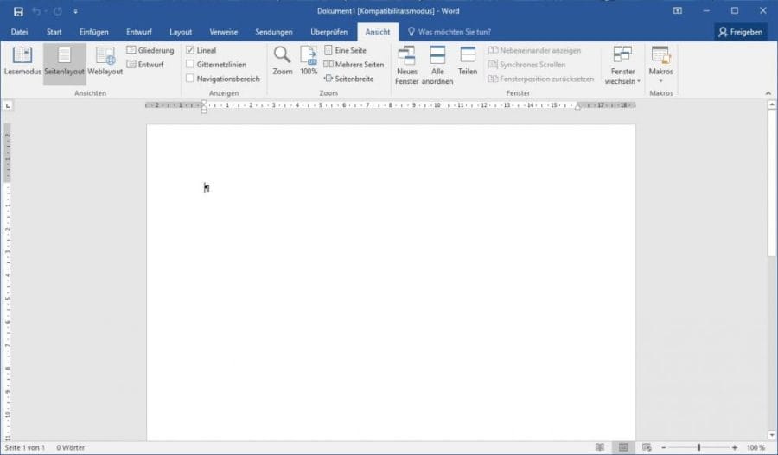778x455 pixels.
Task: Click Read Mode icon in status bar
Action: [600, 447]
